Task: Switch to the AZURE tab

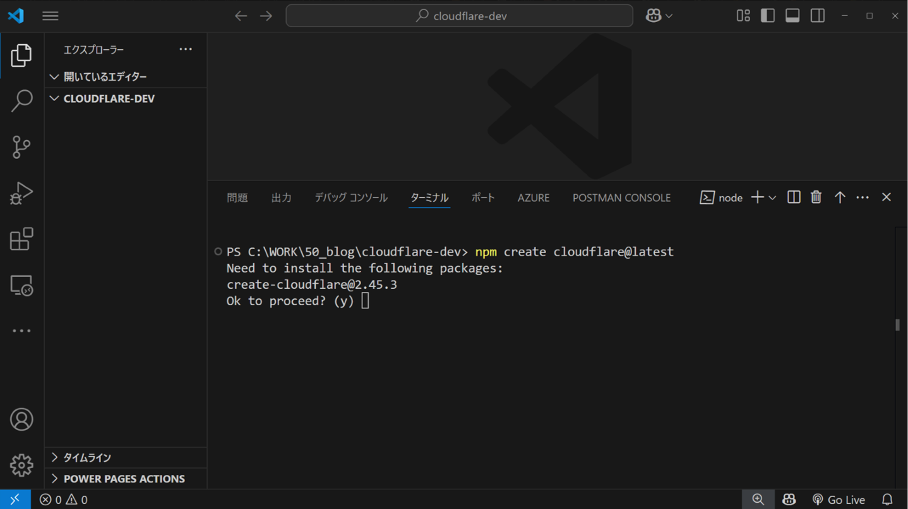Action: [x=534, y=197]
